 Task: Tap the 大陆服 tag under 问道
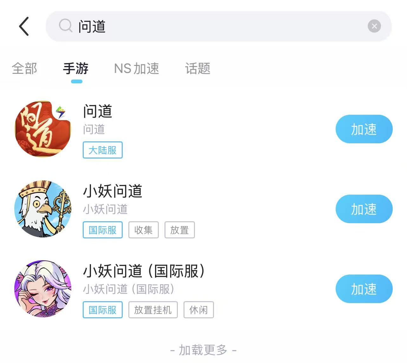103,150
